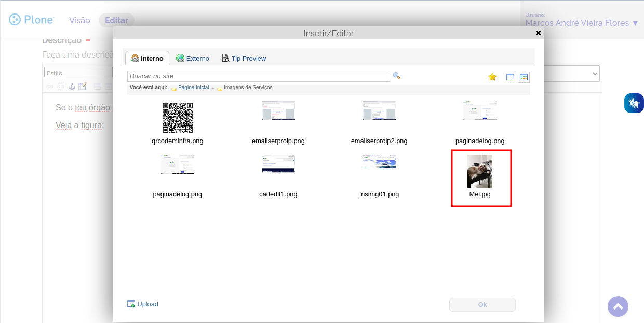
Task: Expand the Marcos André user menu
Action: tap(582, 23)
